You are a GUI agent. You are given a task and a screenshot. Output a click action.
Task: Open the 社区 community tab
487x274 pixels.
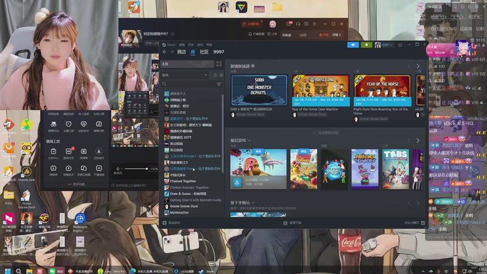coord(204,52)
